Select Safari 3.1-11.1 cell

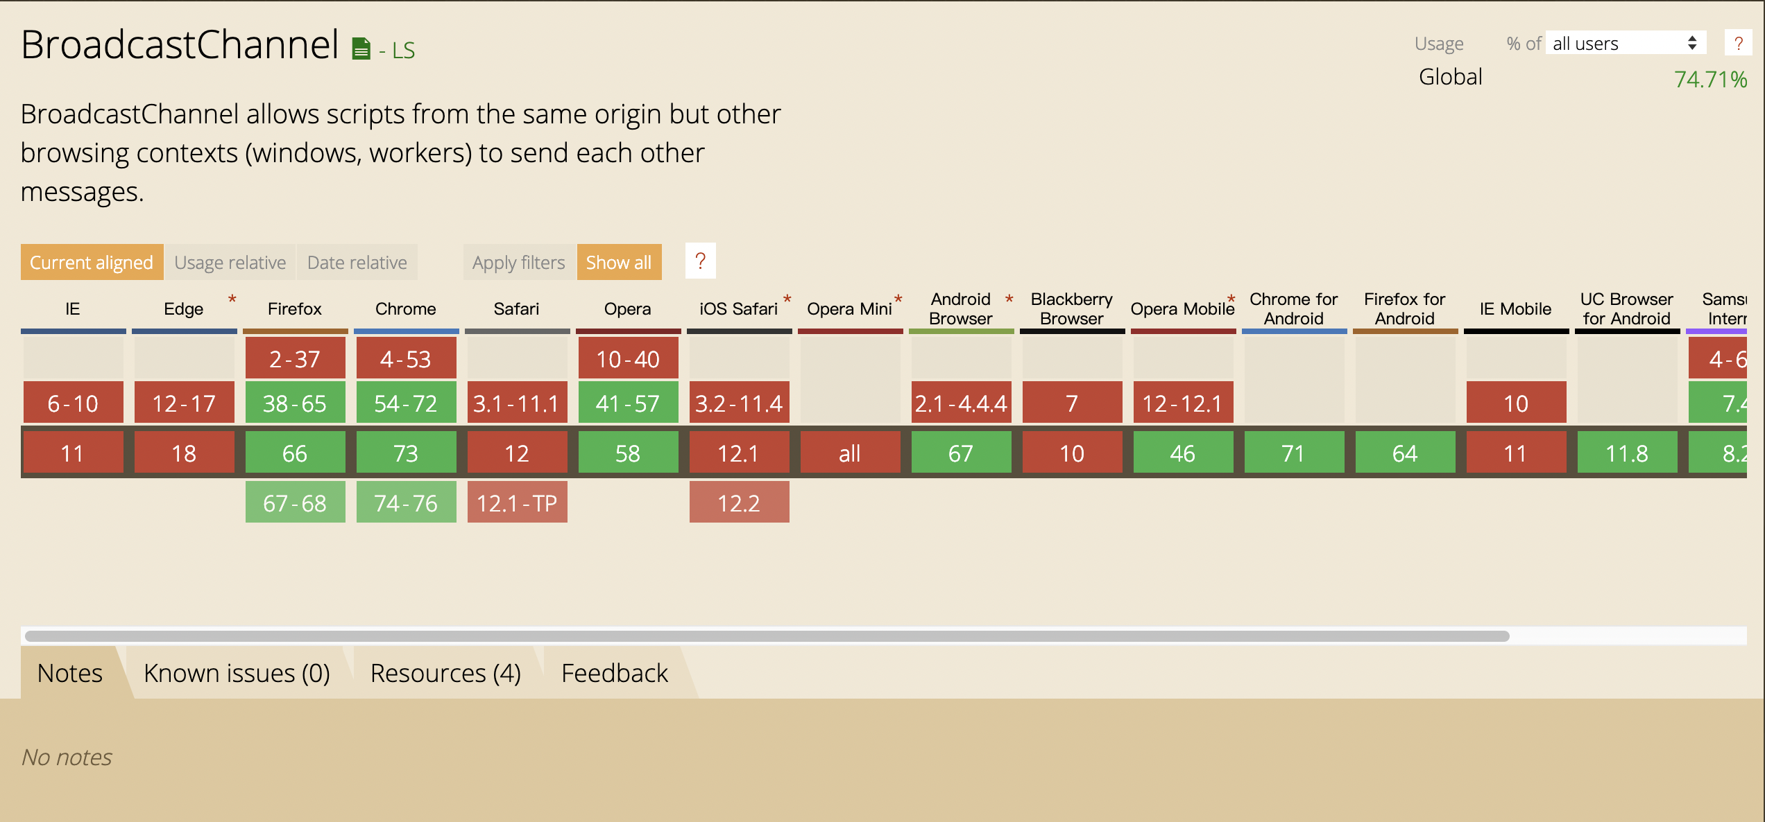pyautogui.click(x=518, y=402)
